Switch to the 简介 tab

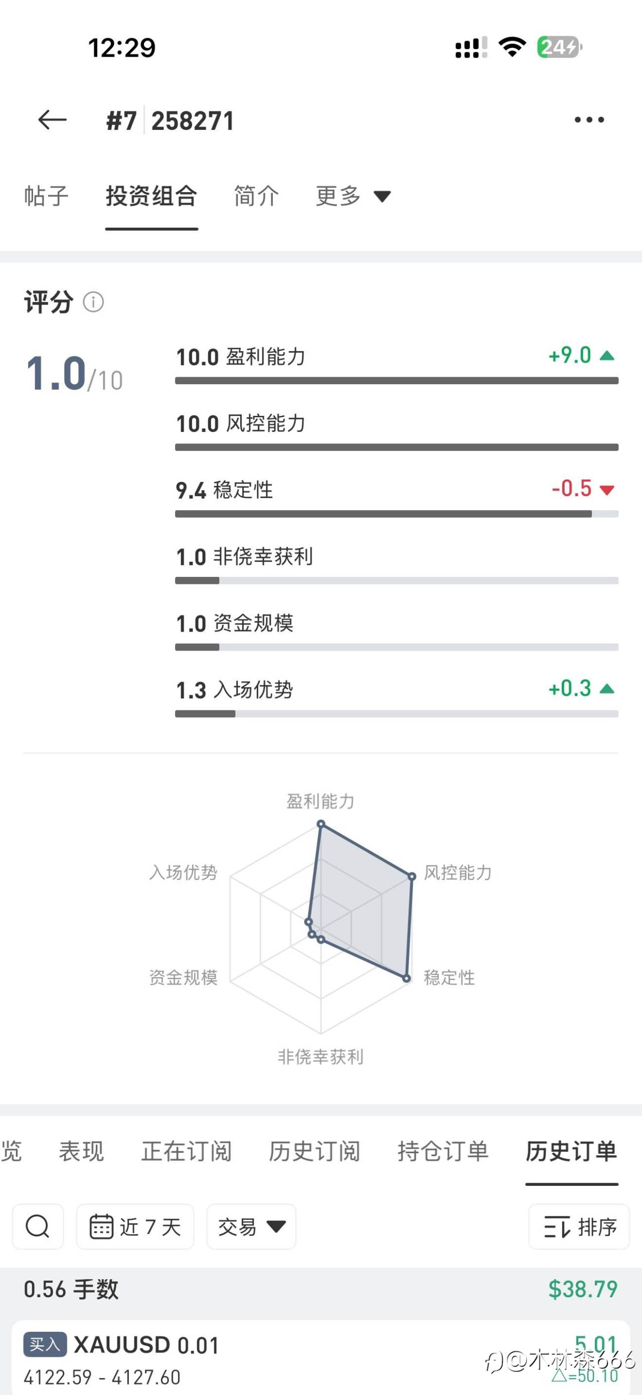pos(257,196)
